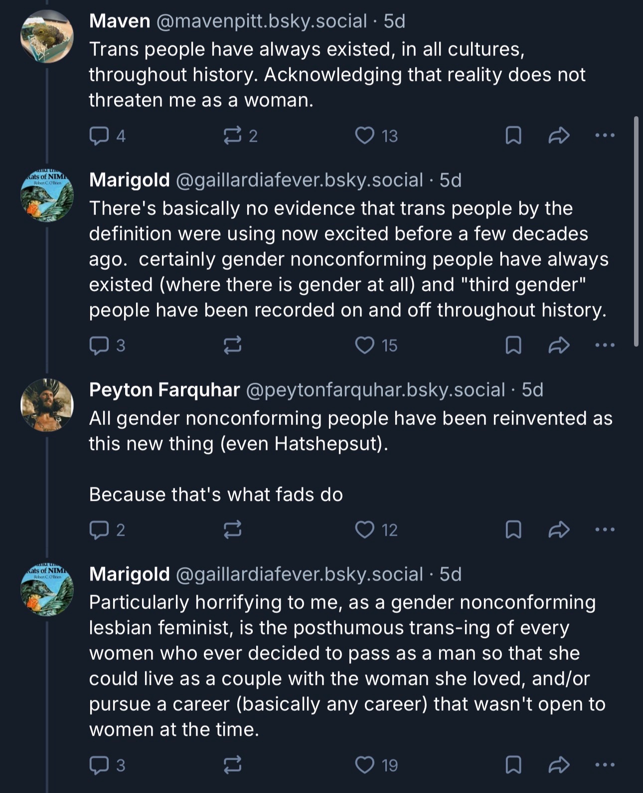Open more options on Peyton Farquhar's post
The height and width of the screenshot is (793, 643).
tap(605, 530)
